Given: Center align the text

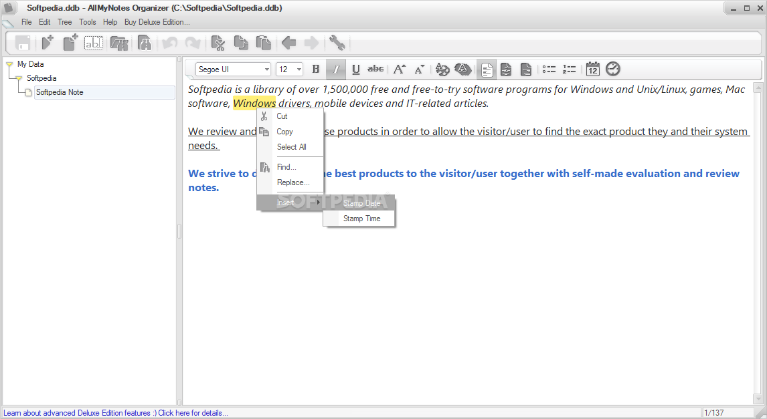Looking at the screenshot, I should tap(506, 69).
